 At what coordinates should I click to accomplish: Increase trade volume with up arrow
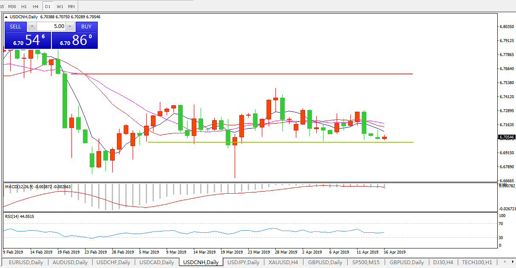70,26
